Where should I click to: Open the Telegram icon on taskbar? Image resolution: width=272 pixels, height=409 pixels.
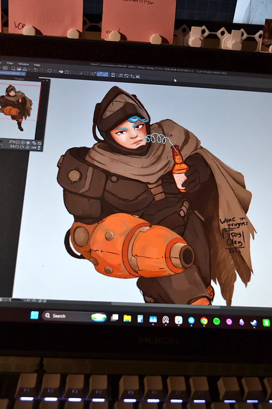pos(192,321)
